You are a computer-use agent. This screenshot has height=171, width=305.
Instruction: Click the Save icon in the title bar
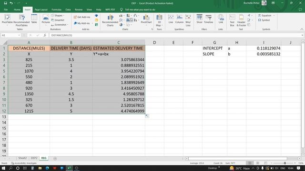tap(5, 3)
